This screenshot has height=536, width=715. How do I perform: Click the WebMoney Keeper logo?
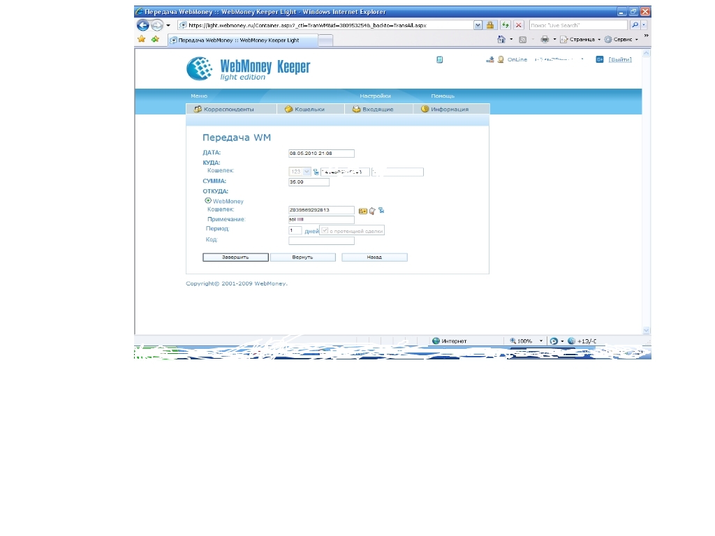[248, 69]
